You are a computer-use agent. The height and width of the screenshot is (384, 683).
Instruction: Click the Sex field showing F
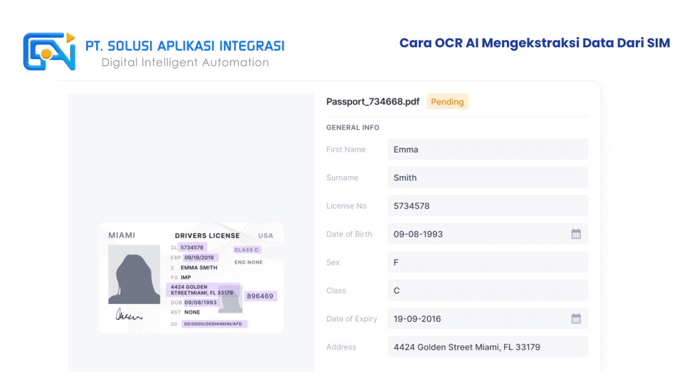(487, 263)
